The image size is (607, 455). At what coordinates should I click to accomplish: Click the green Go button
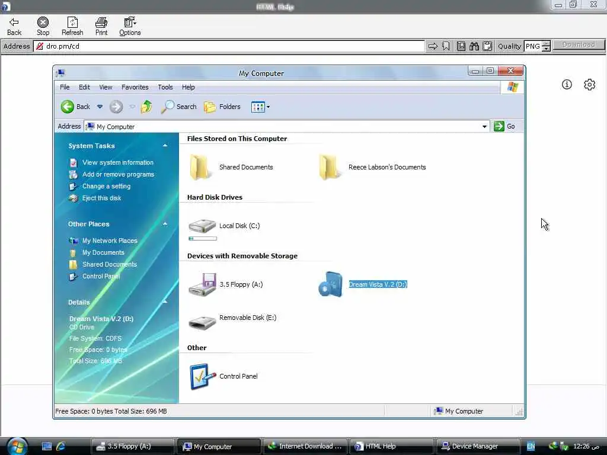click(505, 127)
